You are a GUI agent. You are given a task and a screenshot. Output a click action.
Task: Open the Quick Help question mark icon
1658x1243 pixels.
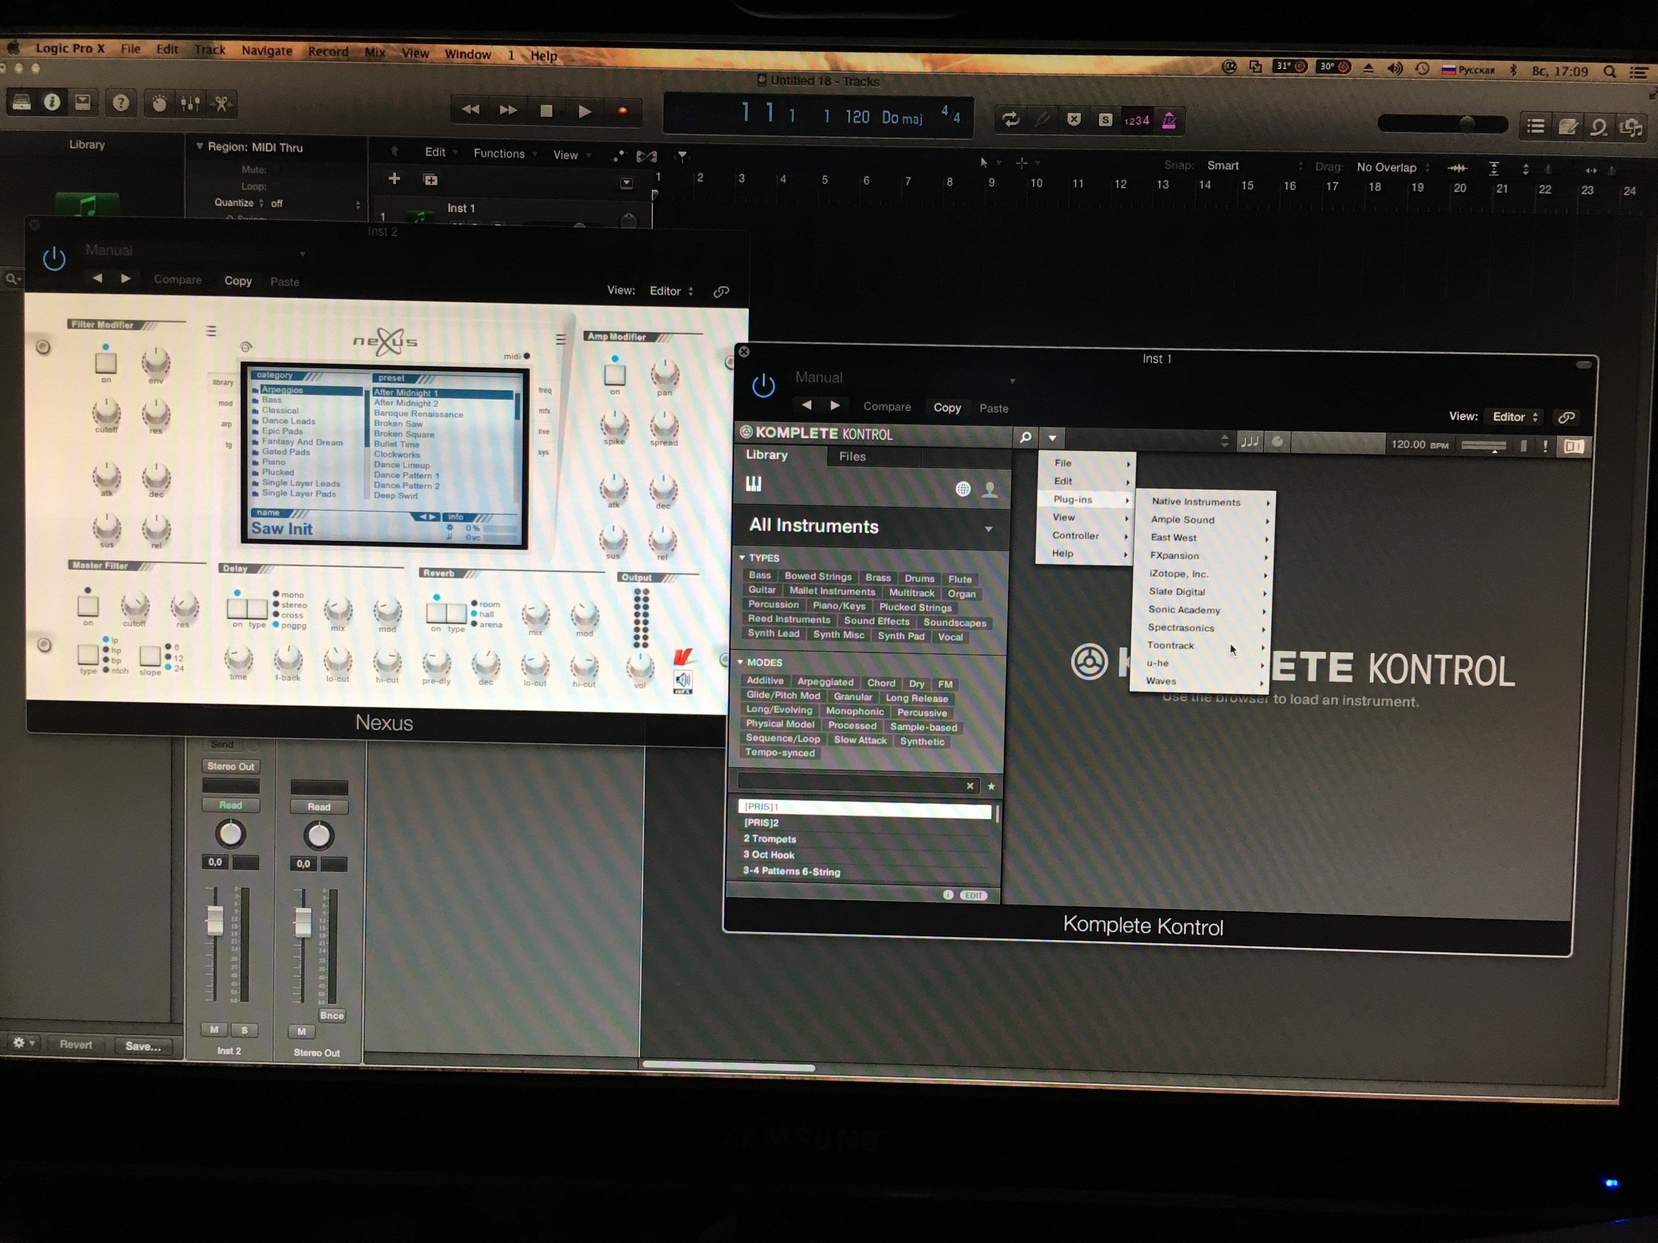(120, 103)
